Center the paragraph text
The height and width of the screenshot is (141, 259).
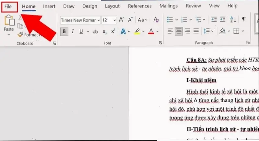(x=179, y=31)
